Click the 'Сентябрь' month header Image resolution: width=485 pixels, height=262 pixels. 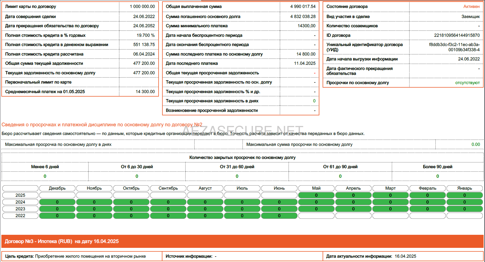coord(168,188)
